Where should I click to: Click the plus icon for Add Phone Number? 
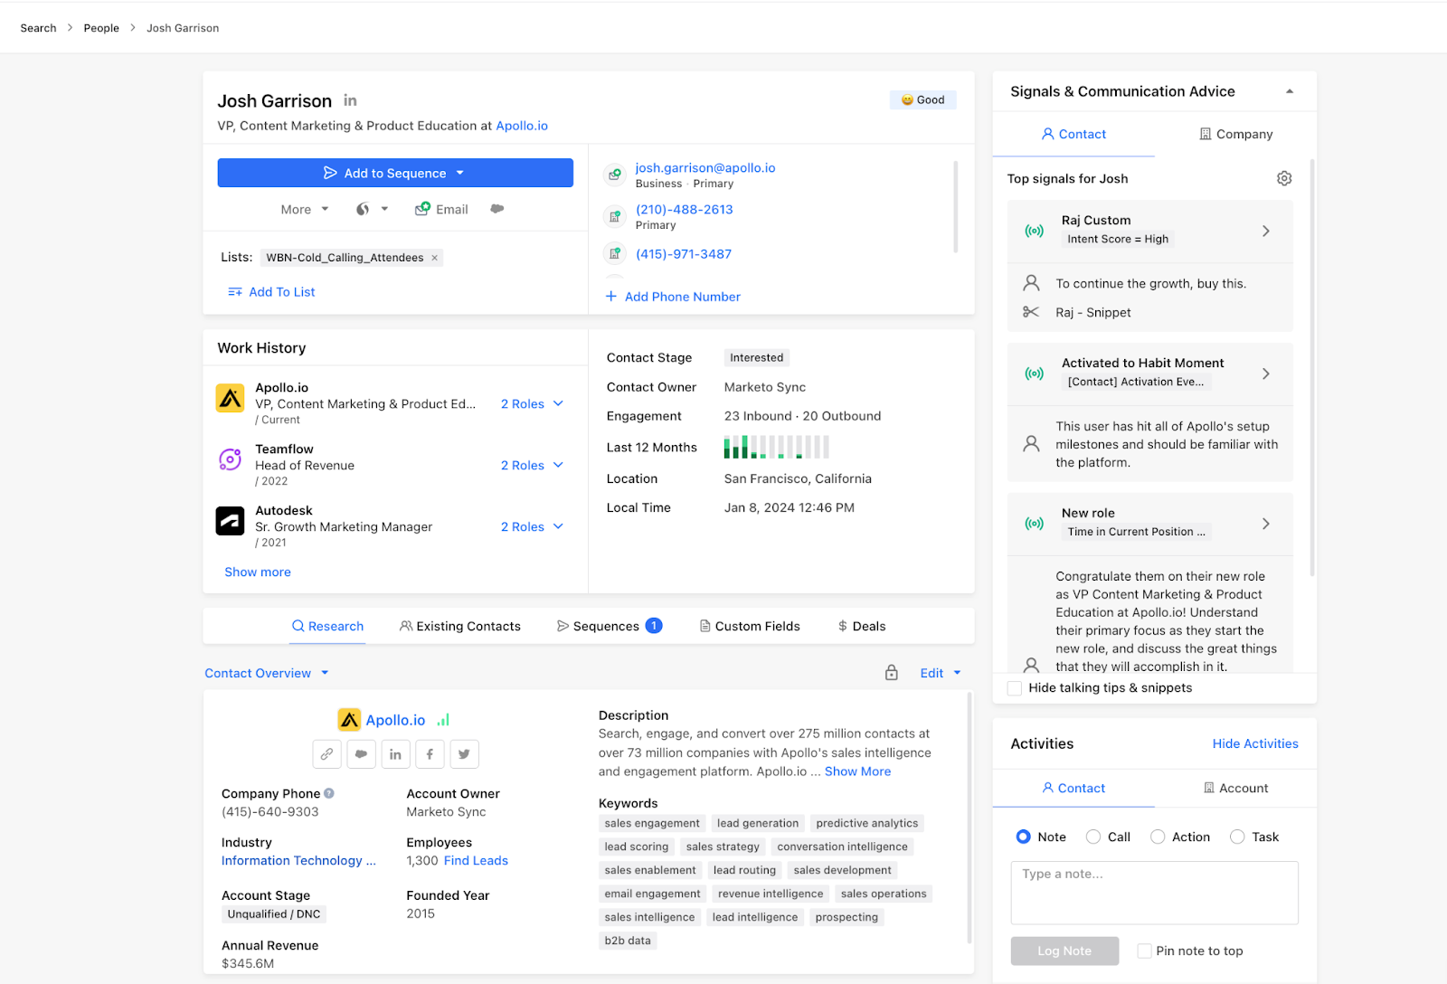[x=611, y=297]
